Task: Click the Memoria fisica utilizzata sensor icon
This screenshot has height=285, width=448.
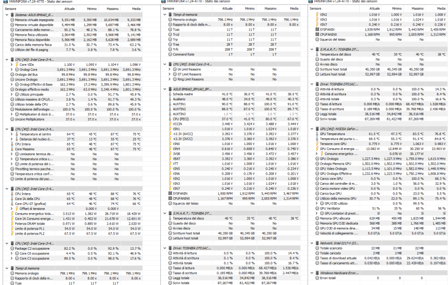Action: click(12, 35)
